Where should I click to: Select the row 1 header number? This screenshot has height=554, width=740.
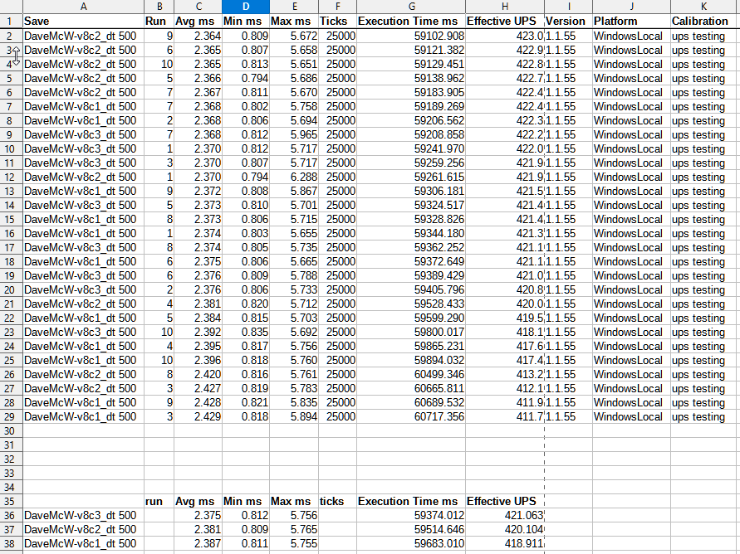click(x=11, y=21)
